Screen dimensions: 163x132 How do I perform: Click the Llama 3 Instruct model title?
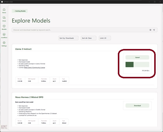coord(23,49)
